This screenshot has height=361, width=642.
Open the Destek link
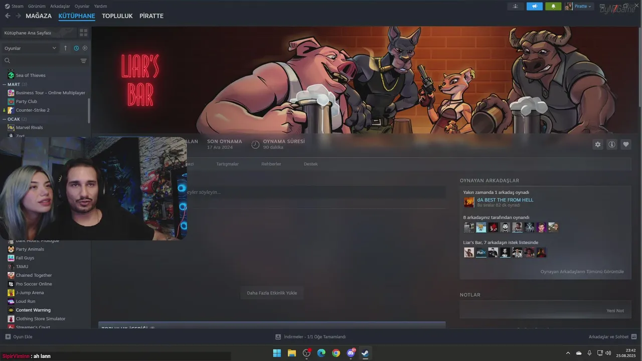310,164
